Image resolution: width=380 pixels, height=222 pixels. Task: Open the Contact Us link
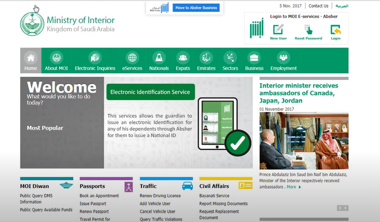(318, 6)
